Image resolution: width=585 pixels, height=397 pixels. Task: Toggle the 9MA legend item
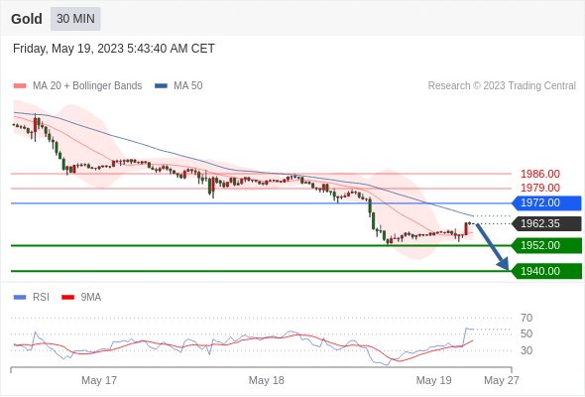(81, 298)
